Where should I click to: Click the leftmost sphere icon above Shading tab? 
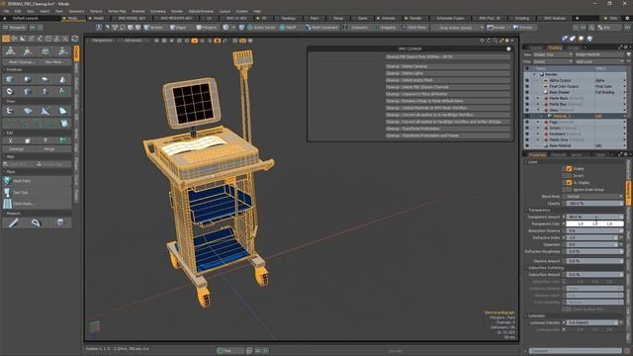565,39
